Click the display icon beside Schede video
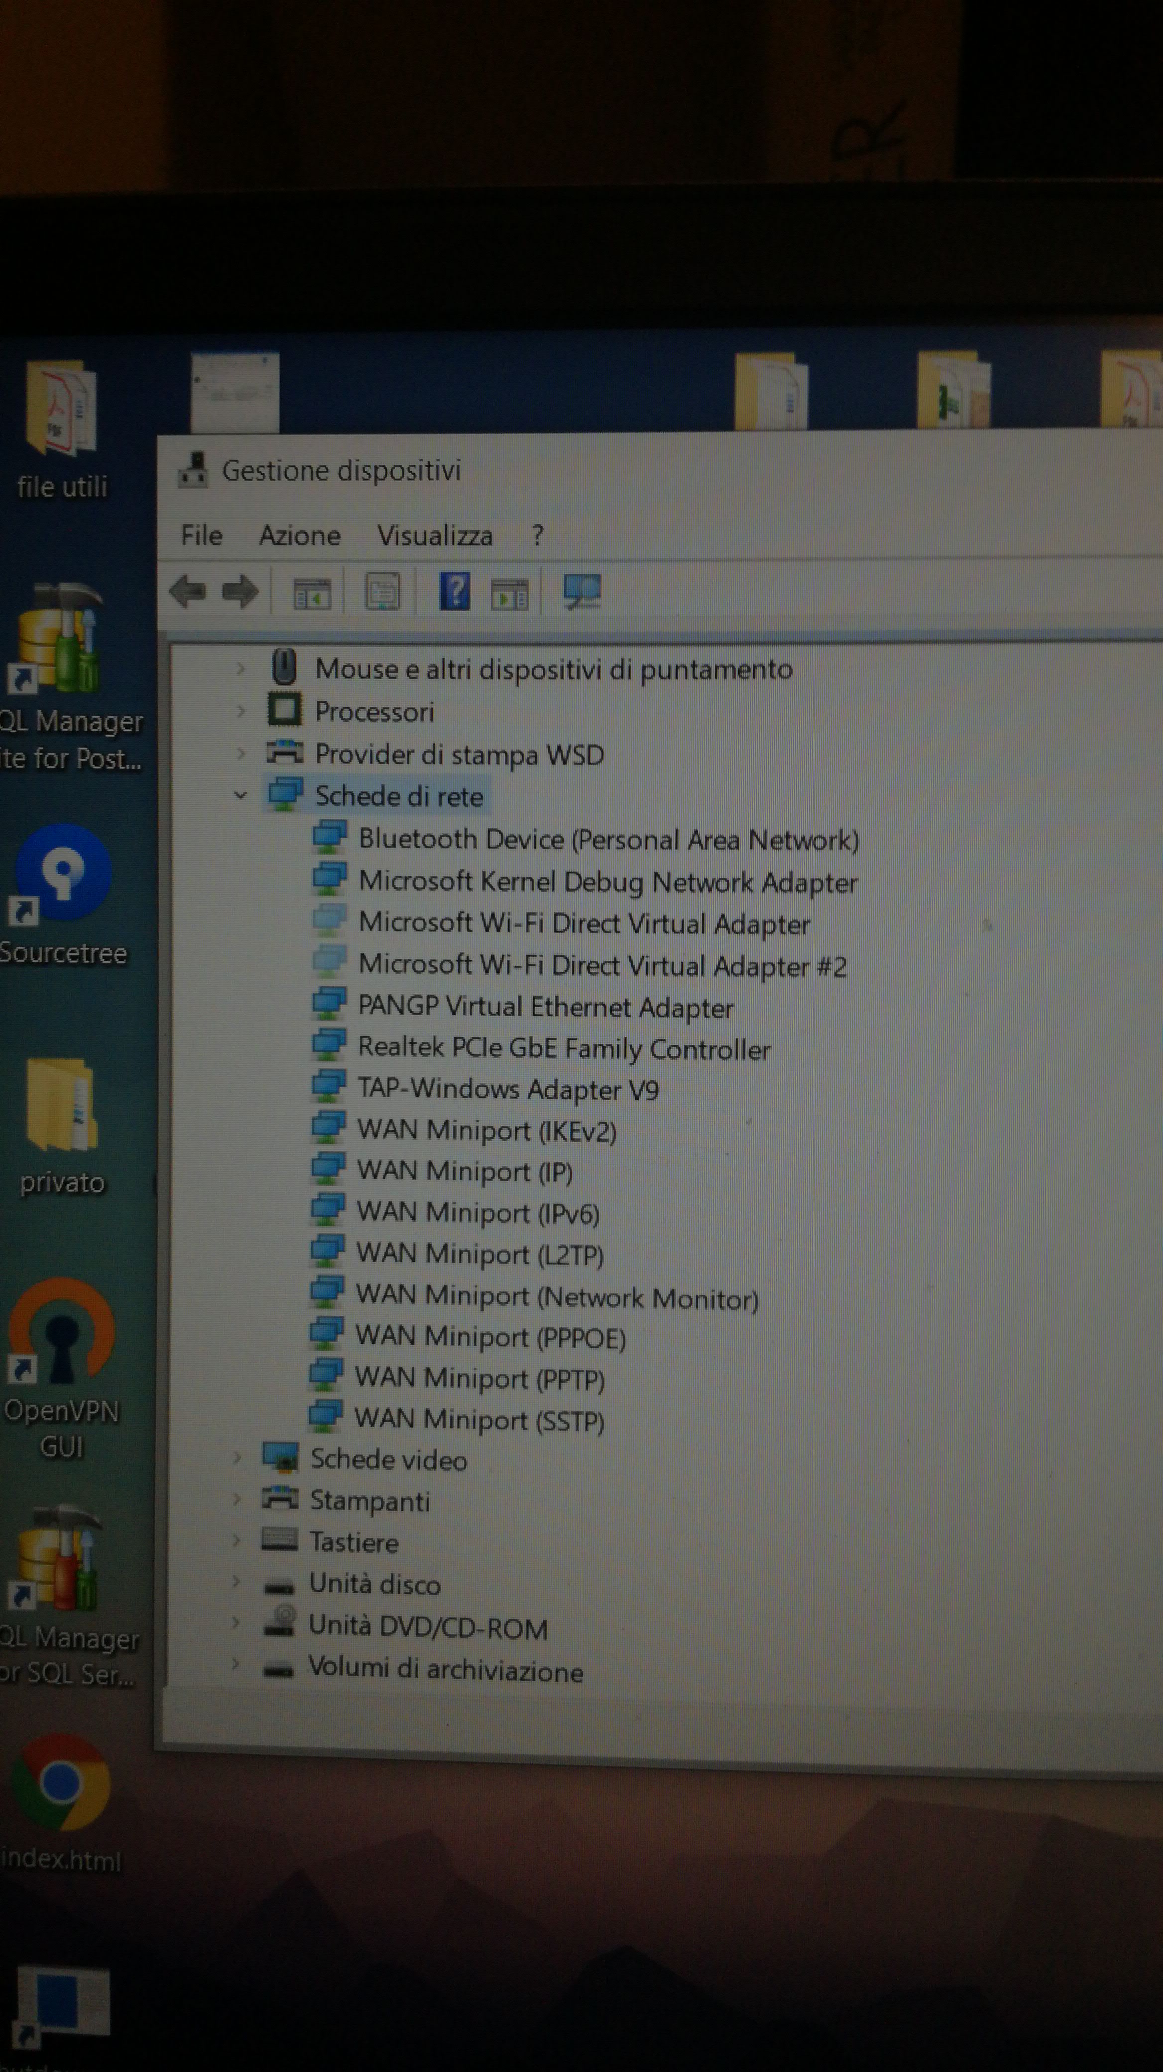 pyautogui.click(x=280, y=1457)
